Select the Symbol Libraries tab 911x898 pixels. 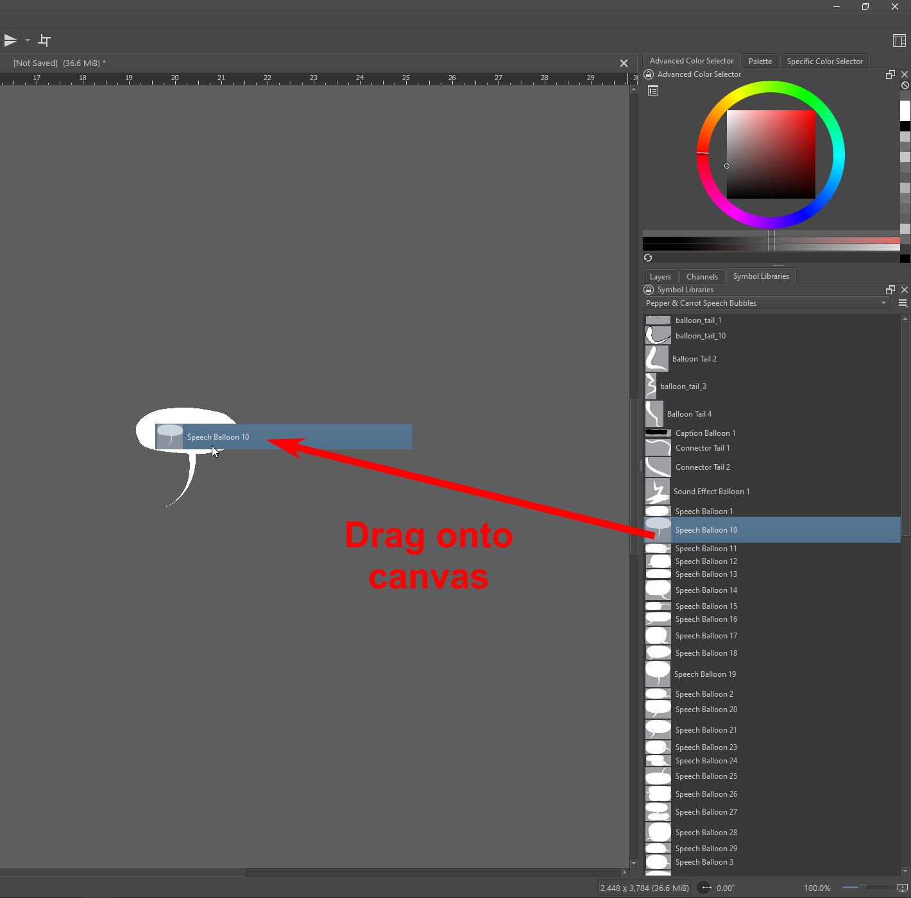761,276
